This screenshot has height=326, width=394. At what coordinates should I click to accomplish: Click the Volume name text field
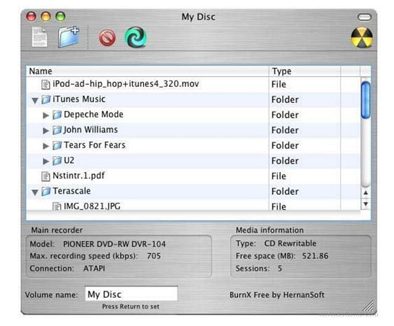click(x=131, y=293)
